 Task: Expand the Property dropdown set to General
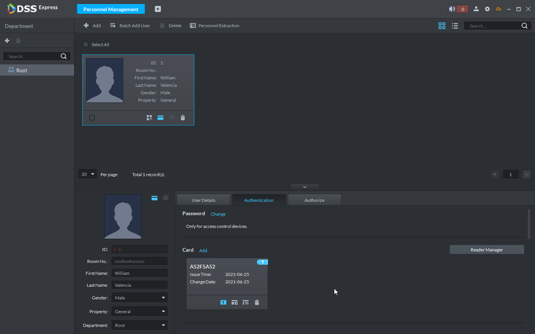[139, 311]
